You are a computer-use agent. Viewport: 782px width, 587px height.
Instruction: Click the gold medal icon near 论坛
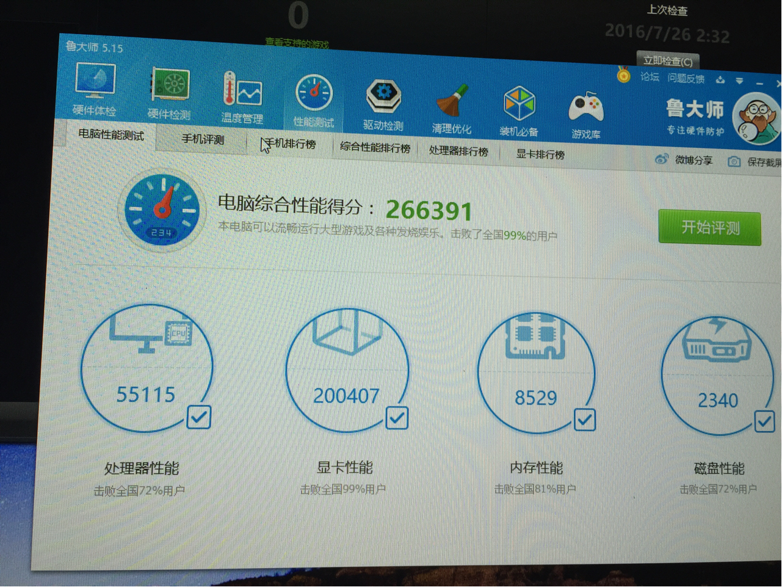tap(623, 75)
